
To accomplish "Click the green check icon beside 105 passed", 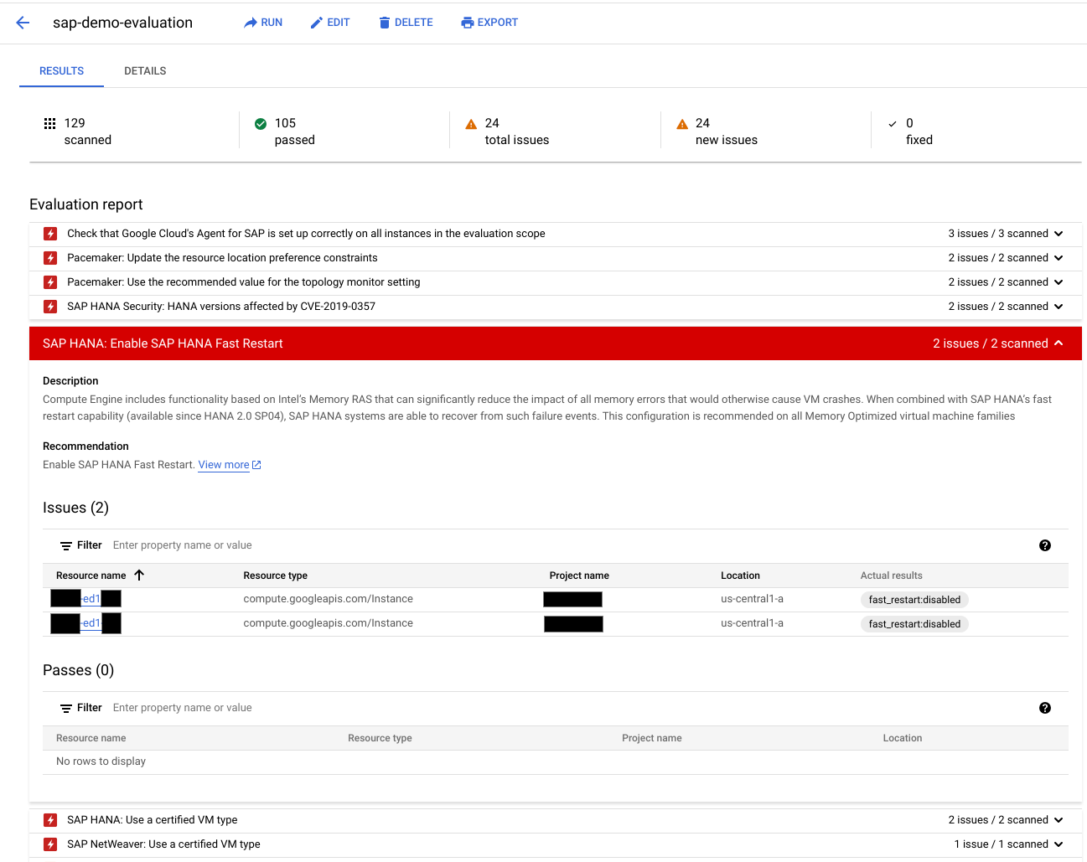I will [261, 123].
